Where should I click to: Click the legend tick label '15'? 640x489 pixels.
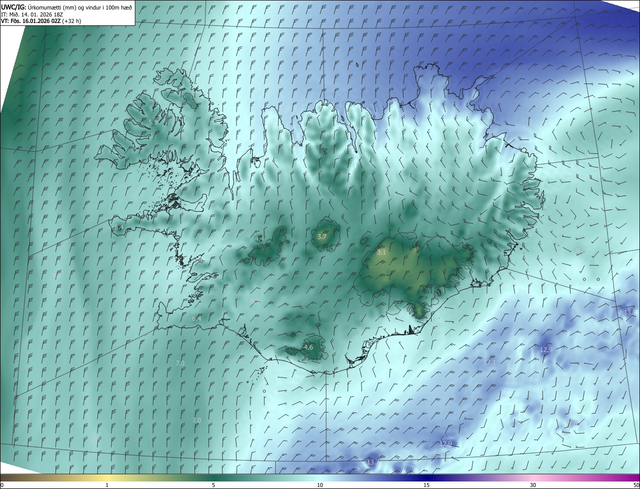[x=426, y=485]
